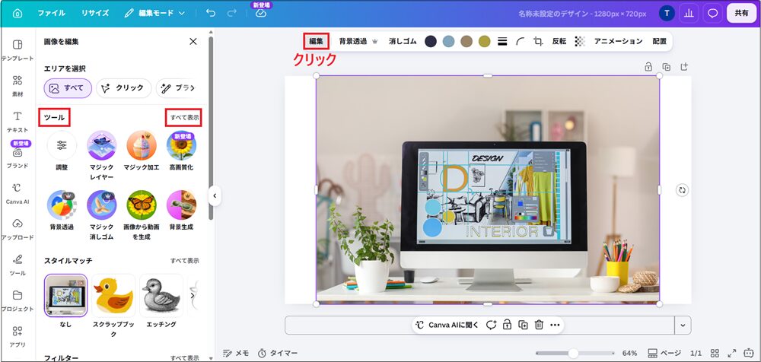Select the crop tool icon
The width and height of the screenshot is (761, 362).
pos(538,41)
